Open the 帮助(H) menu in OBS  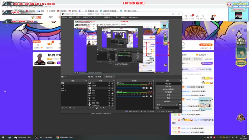124,17
